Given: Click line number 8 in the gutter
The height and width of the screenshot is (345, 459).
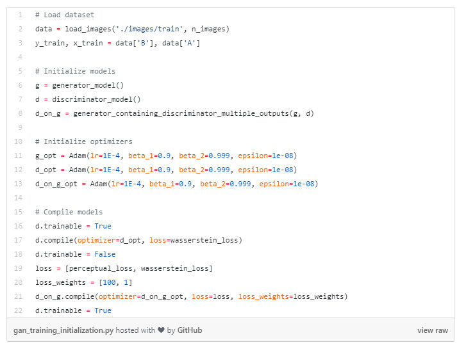Looking at the screenshot, I should (x=21, y=113).
